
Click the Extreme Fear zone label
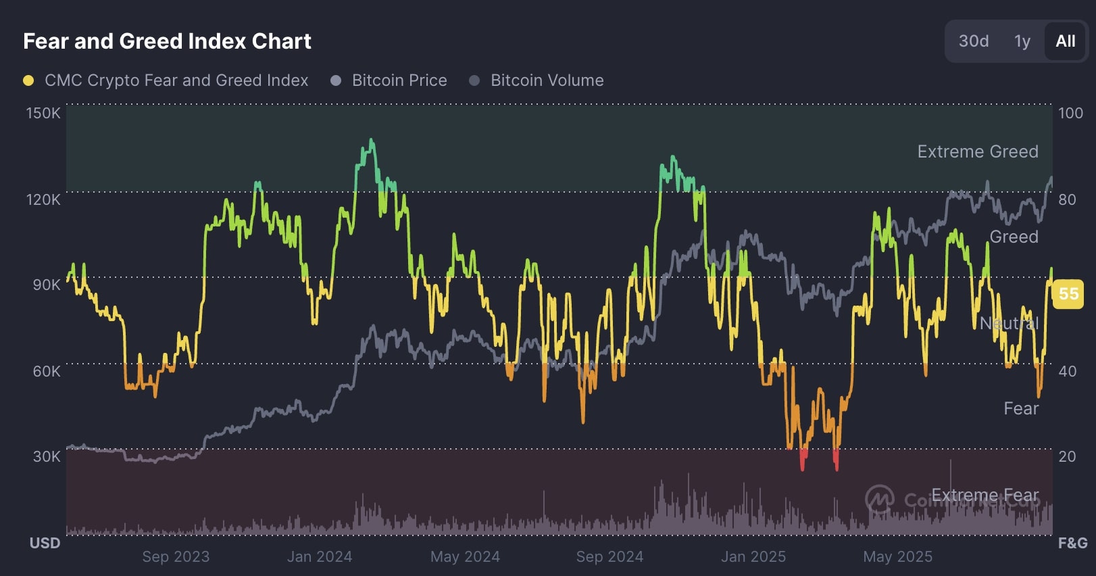(x=985, y=495)
